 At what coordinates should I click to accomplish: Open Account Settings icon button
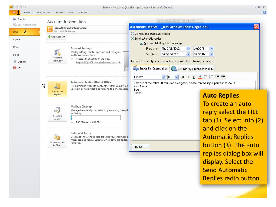[57, 55]
